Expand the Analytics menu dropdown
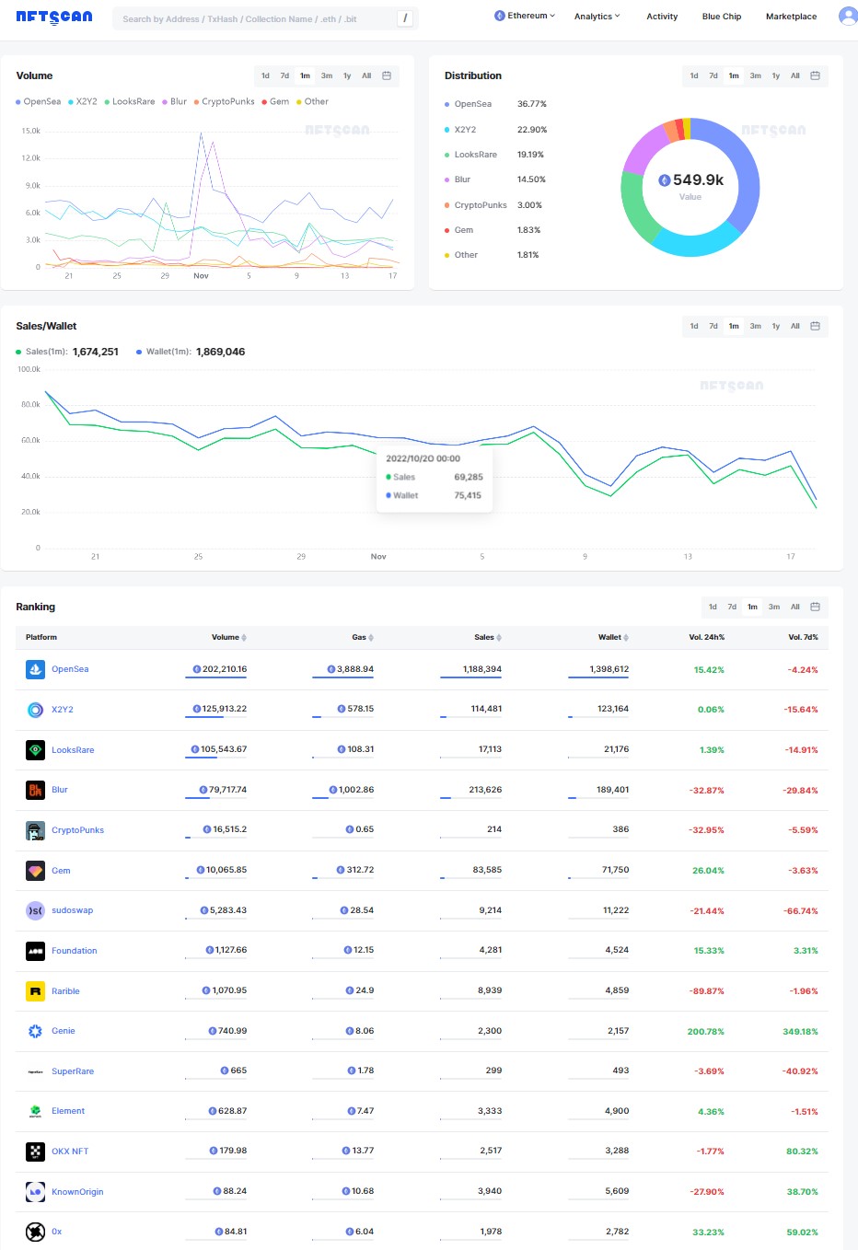Image resolution: width=858 pixels, height=1250 pixels. pyautogui.click(x=597, y=17)
